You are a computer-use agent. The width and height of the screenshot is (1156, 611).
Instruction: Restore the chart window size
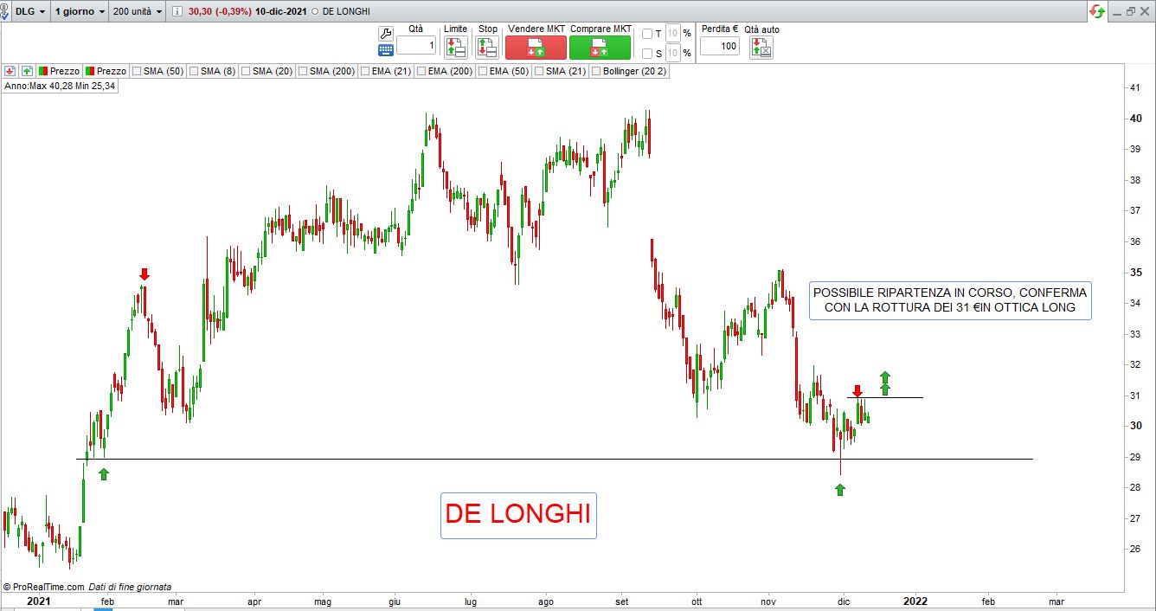(1130, 11)
